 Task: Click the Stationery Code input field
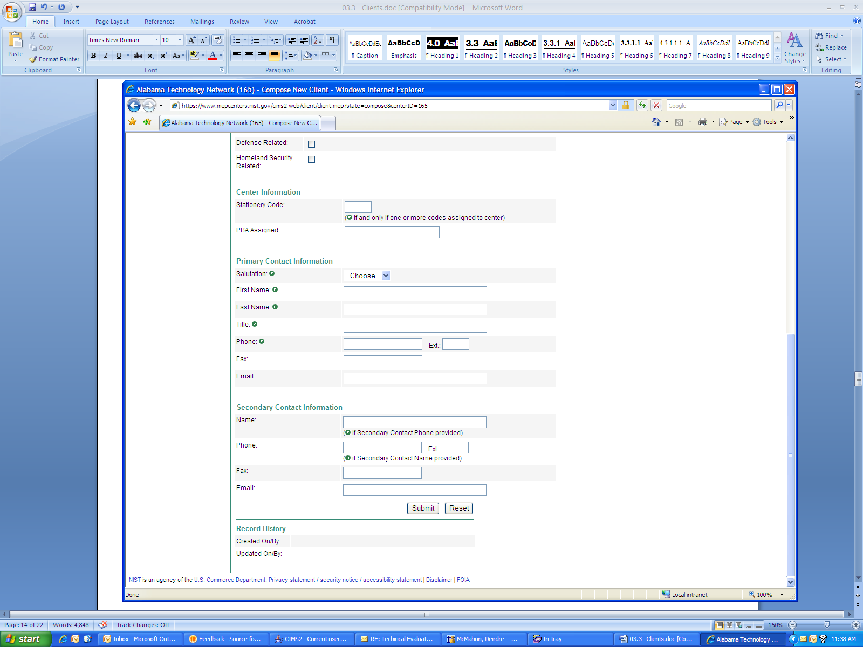[x=358, y=207]
